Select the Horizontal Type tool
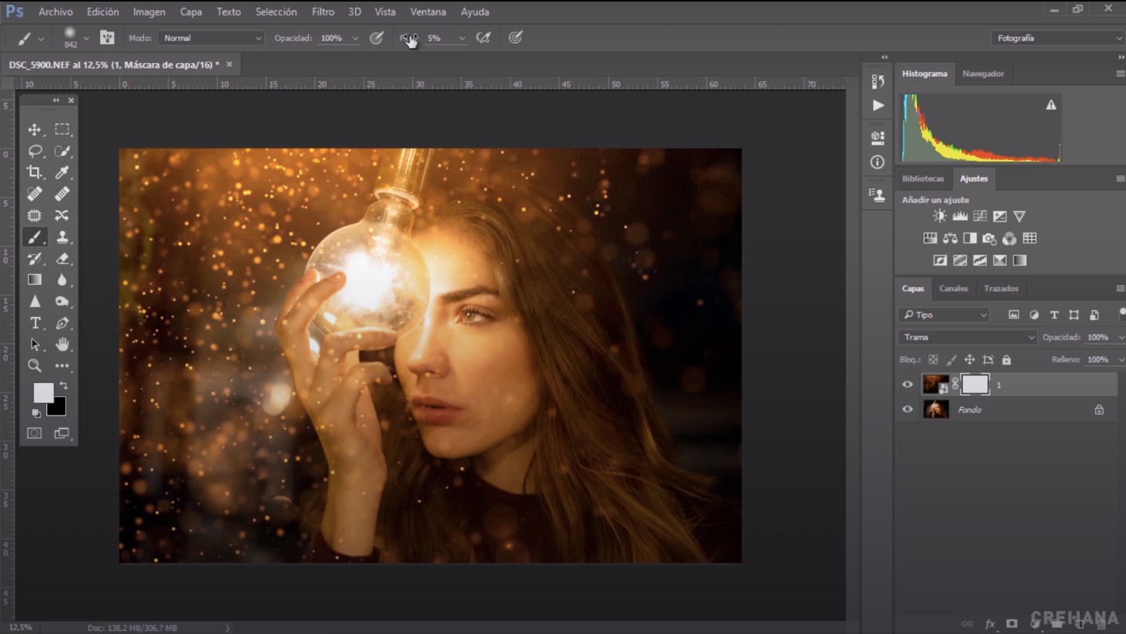This screenshot has width=1126, height=634. [35, 322]
